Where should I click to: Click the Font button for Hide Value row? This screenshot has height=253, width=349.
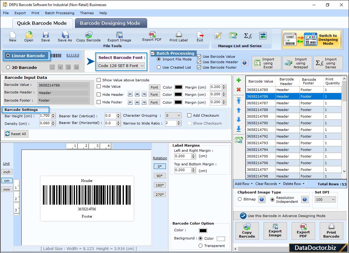154,87
